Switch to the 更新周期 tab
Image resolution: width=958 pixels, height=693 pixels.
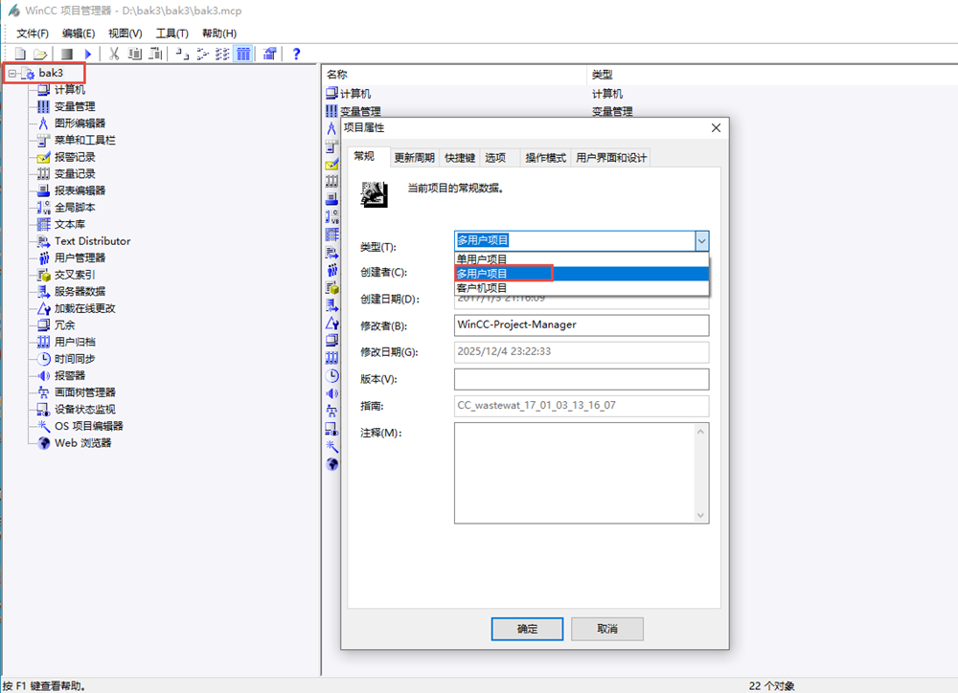pyautogui.click(x=415, y=158)
